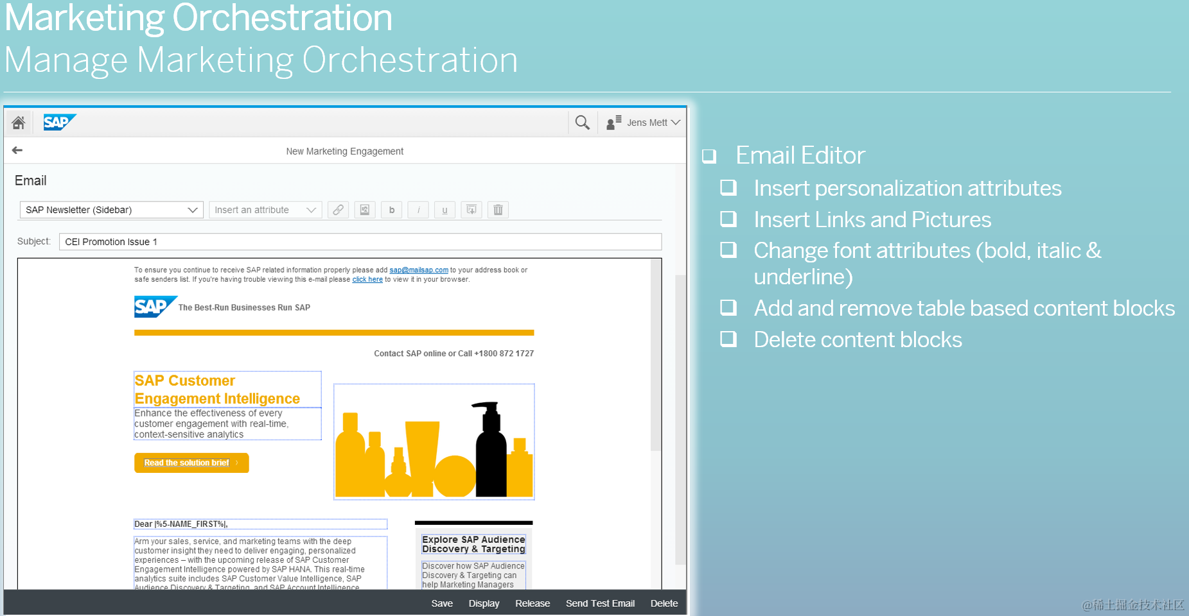Click Display in the footer bar
The image size is (1189, 616).
[x=484, y=603]
